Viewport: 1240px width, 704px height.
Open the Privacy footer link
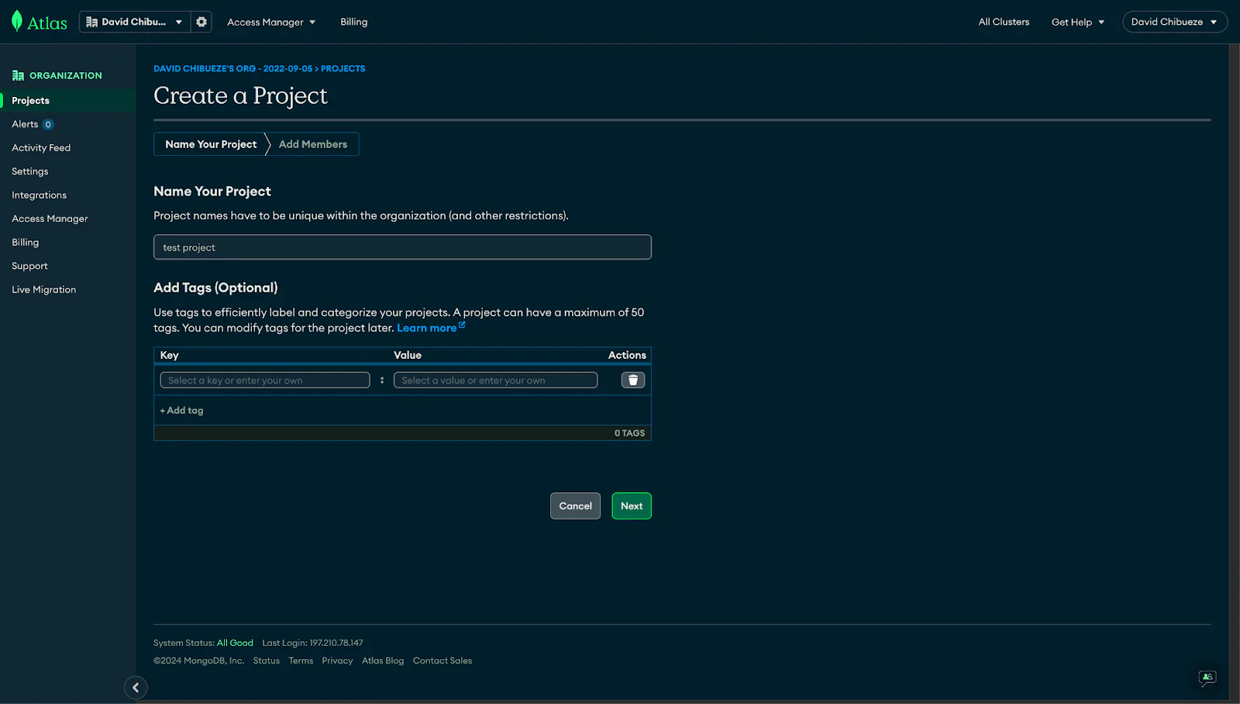(337, 661)
